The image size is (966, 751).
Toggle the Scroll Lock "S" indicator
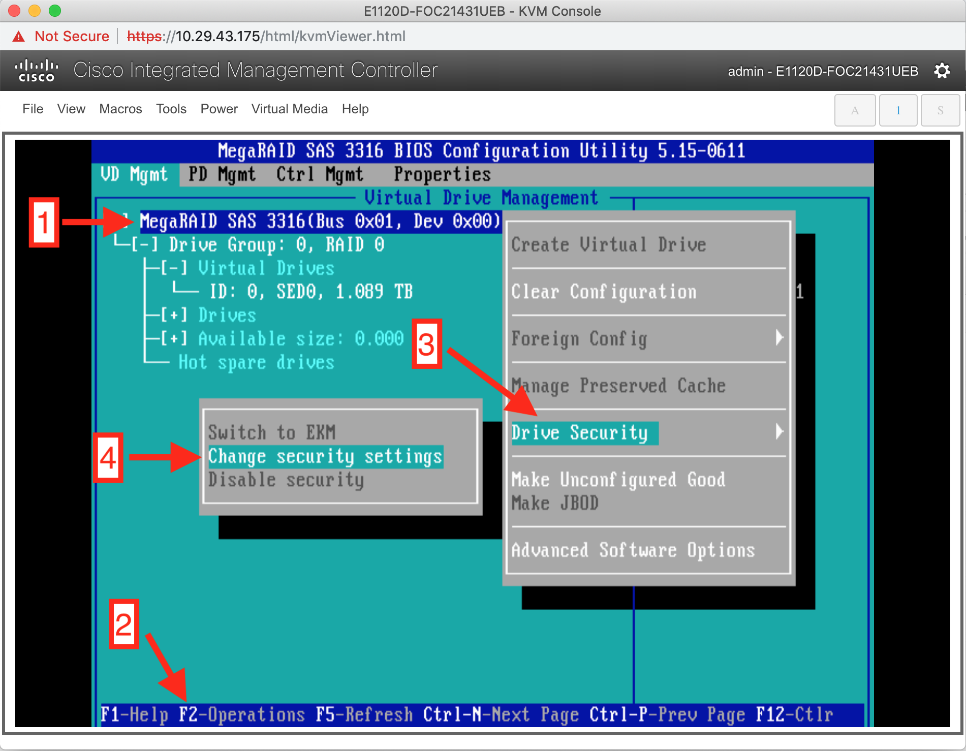coord(940,110)
